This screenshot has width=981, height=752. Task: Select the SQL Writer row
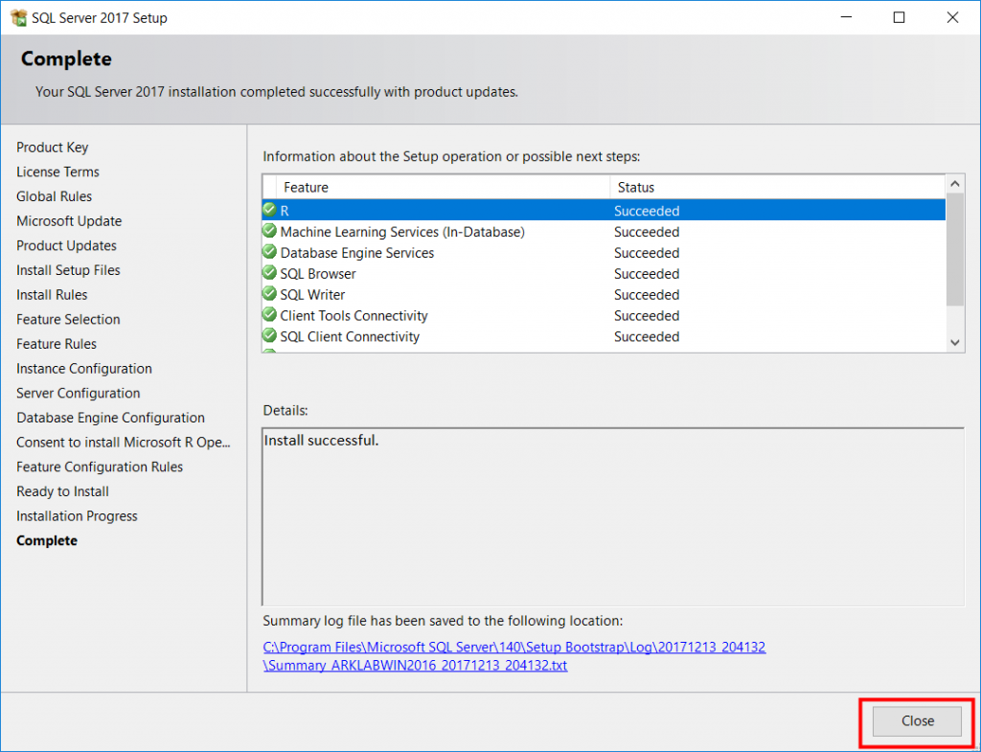604,295
